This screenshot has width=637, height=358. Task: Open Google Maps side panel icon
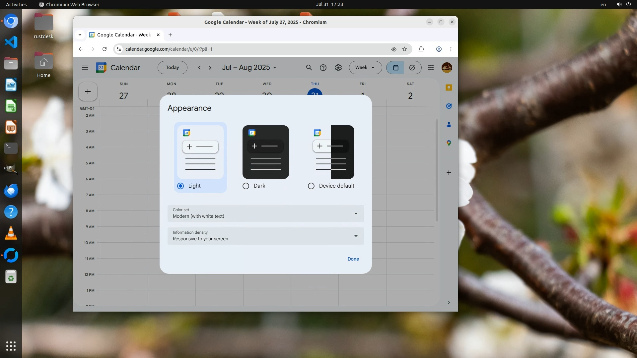[449, 143]
